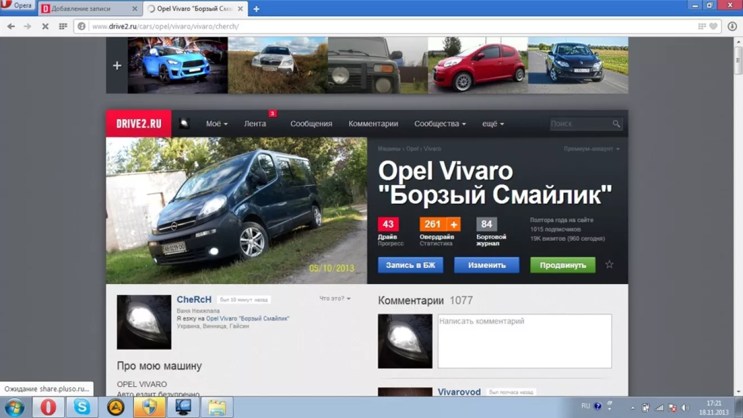Open the dark green jeep thumbnail
This screenshot has height=418, width=743.
378,65
